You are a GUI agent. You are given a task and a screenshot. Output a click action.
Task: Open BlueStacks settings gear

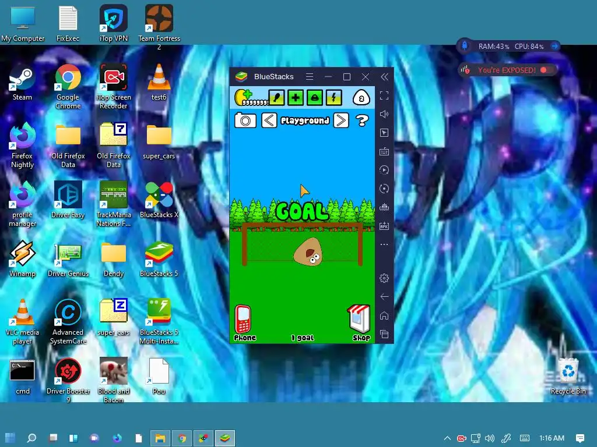coord(384,278)
